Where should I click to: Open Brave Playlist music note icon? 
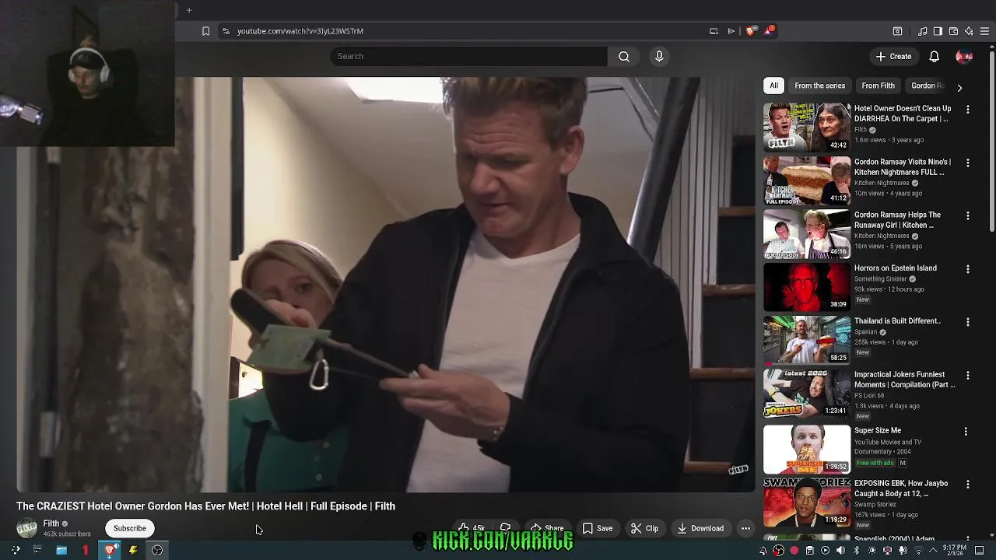pos(922,31)
